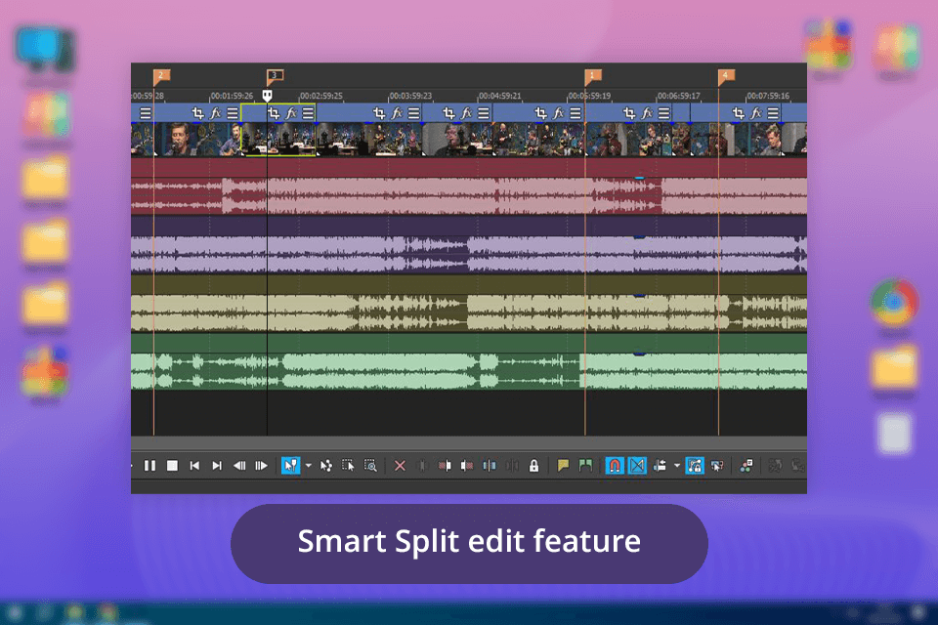Pause playback in the transport bar

click(x=149, y=465)
